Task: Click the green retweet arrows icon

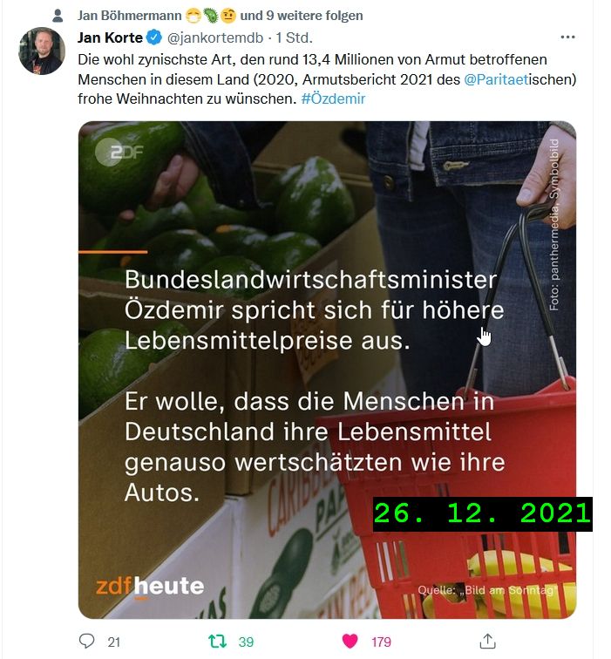Action: (x=218, y=642)
